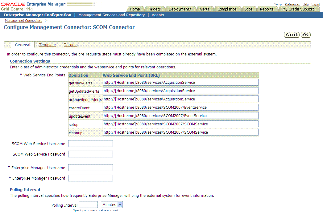Select Enterprise Manager Configuration subtab
The height and width of the screenshot is (215, 323).
37,15
